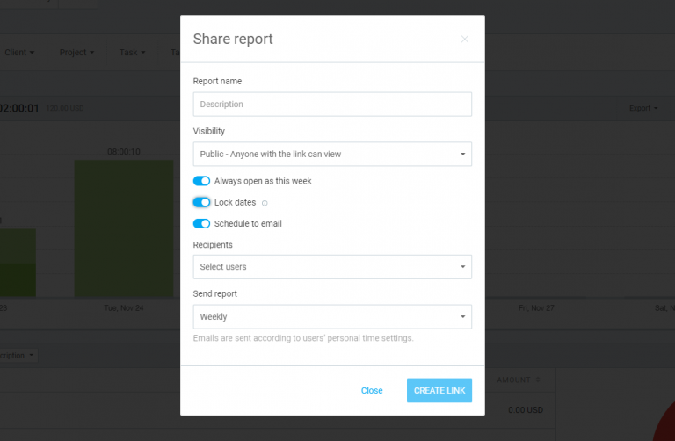Close the Share report dialog with X
The image size is (675, 441).
coord(464,39)
